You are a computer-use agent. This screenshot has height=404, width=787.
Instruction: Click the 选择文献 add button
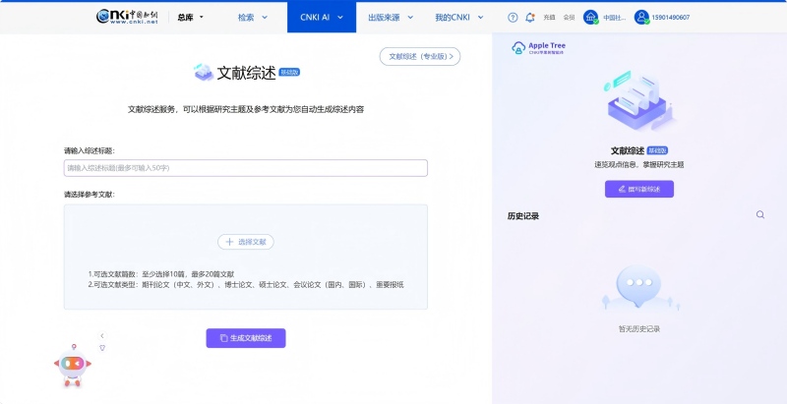(x=246, y=241)
